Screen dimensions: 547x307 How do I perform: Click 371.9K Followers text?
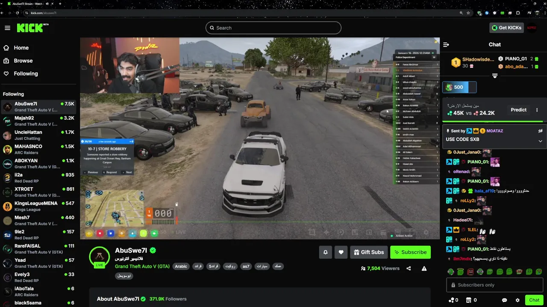click(x=168, y=299)
